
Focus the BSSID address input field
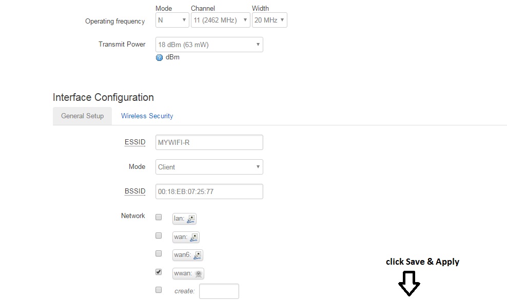pos(209,191)
